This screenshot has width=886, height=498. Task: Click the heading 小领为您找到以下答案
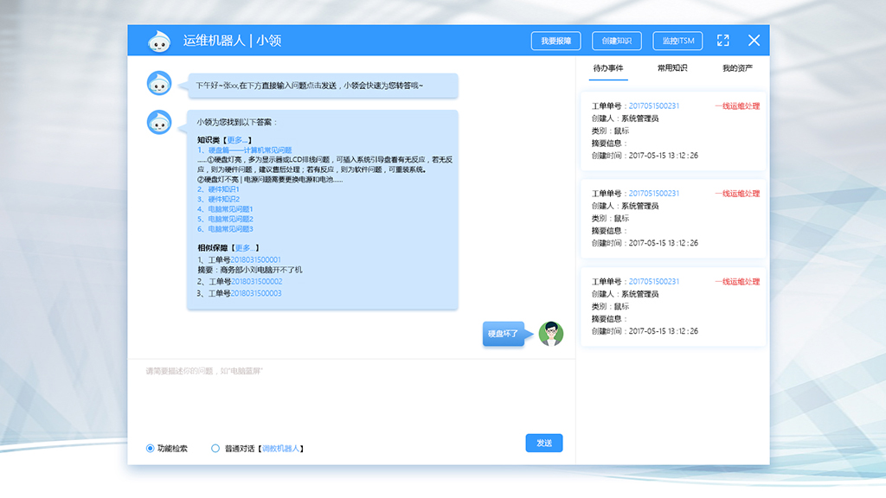[x=237, y=122]
